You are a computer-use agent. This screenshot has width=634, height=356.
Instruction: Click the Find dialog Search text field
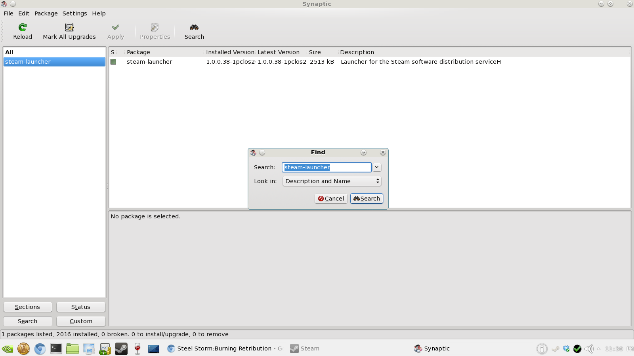pos(327,167)
